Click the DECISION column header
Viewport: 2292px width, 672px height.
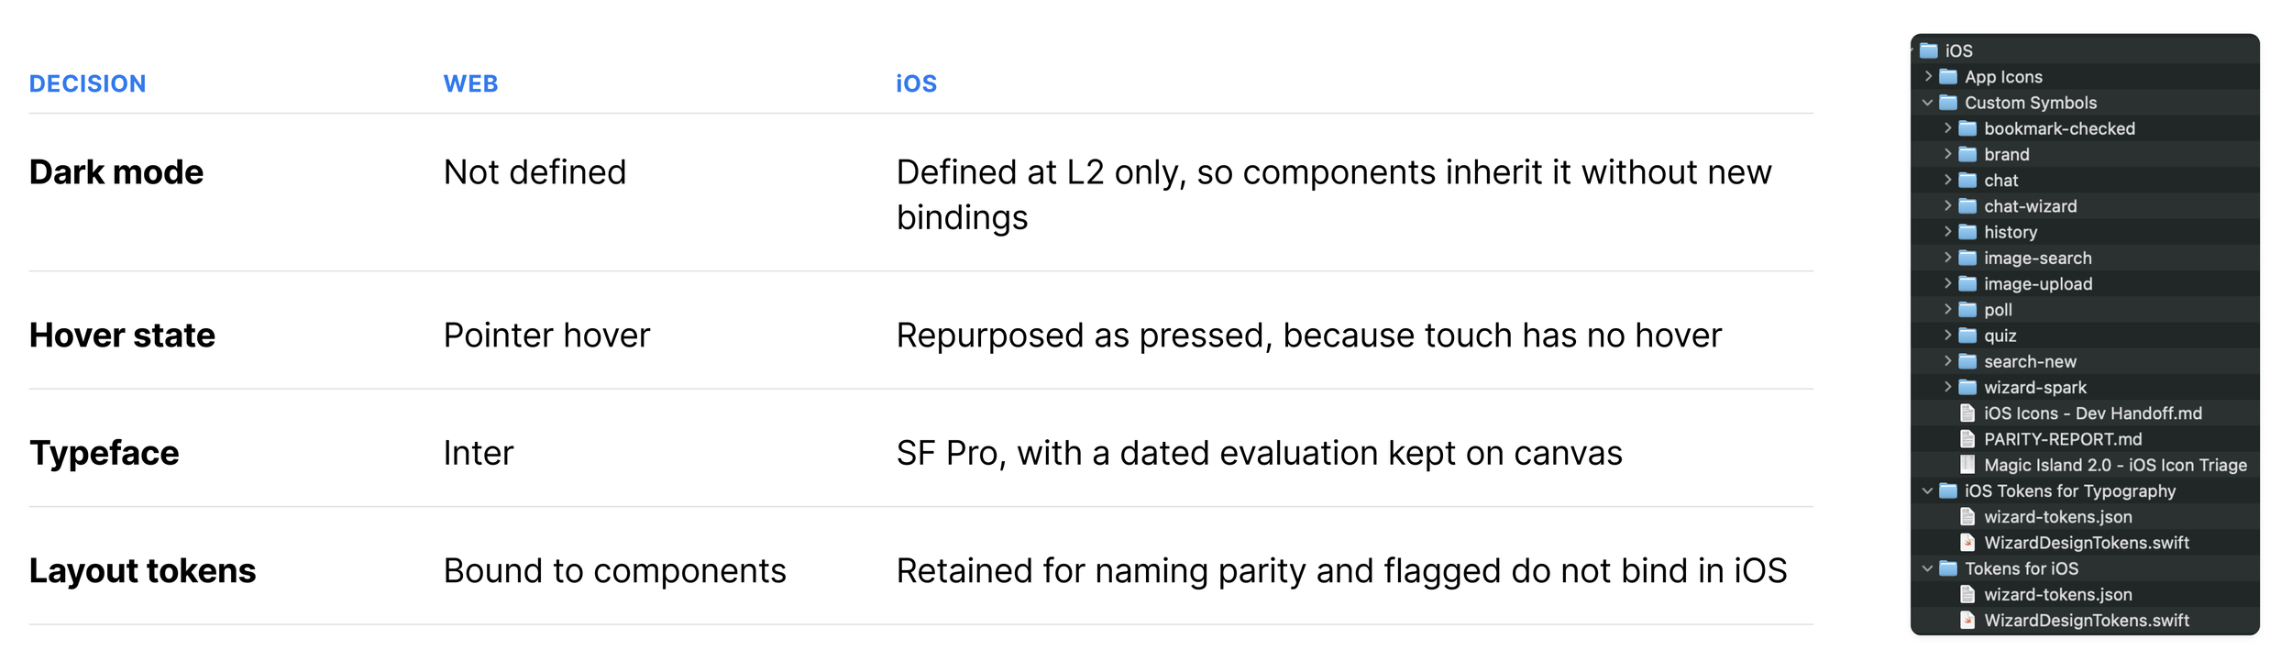click(88, 83)
